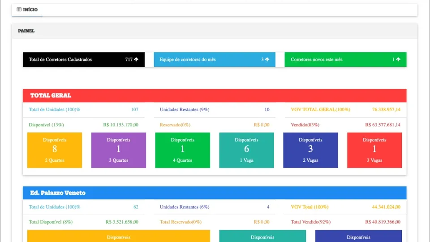Click the 3 Quartos purple tile
430x242 pixels.
click(118, 150)
